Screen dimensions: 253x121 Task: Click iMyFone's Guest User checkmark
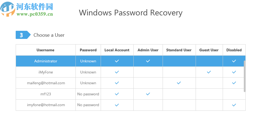click(x=209, y=72)
